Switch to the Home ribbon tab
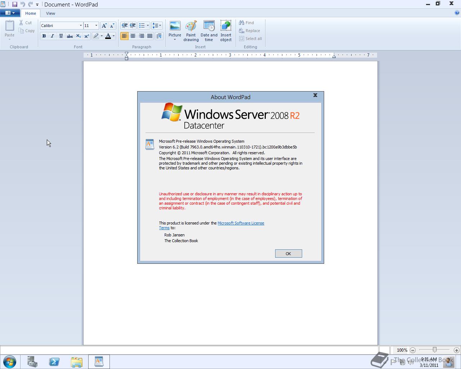Screen dimensions: 461x369 31,13
